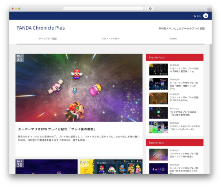Click the browser download icon

click(150, 8)
